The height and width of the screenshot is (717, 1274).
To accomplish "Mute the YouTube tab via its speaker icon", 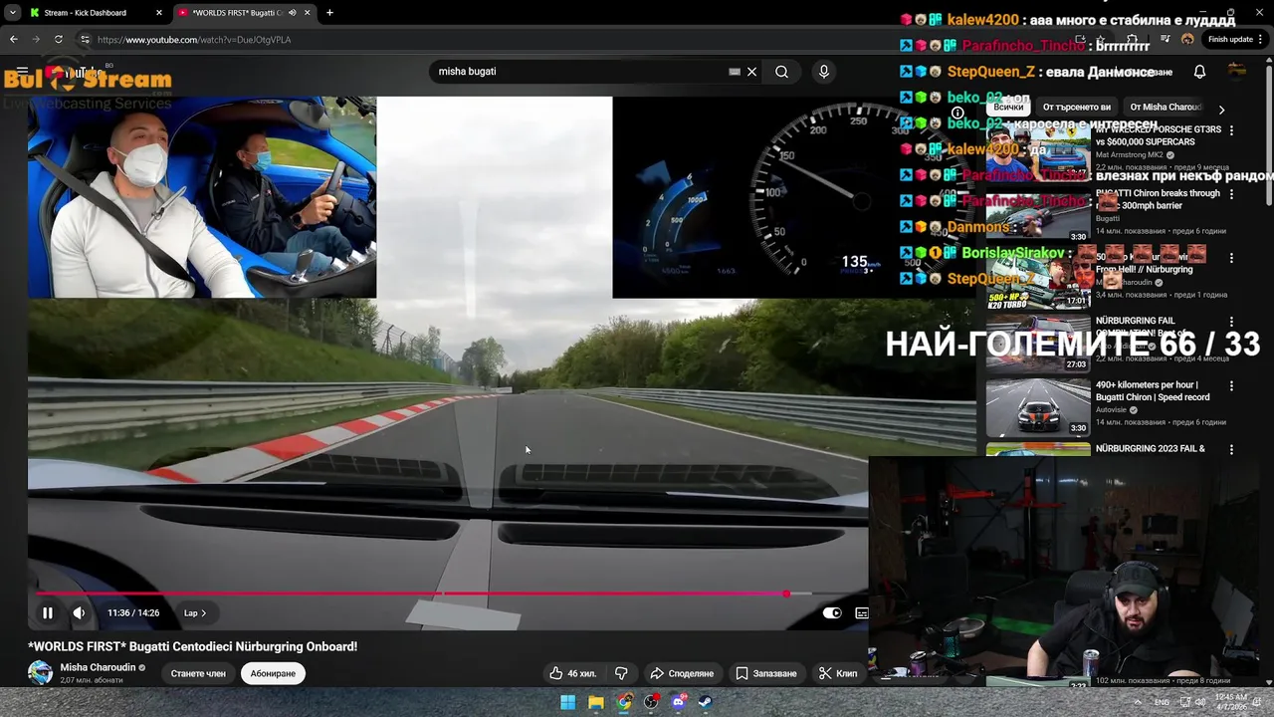I will [292, 13].
